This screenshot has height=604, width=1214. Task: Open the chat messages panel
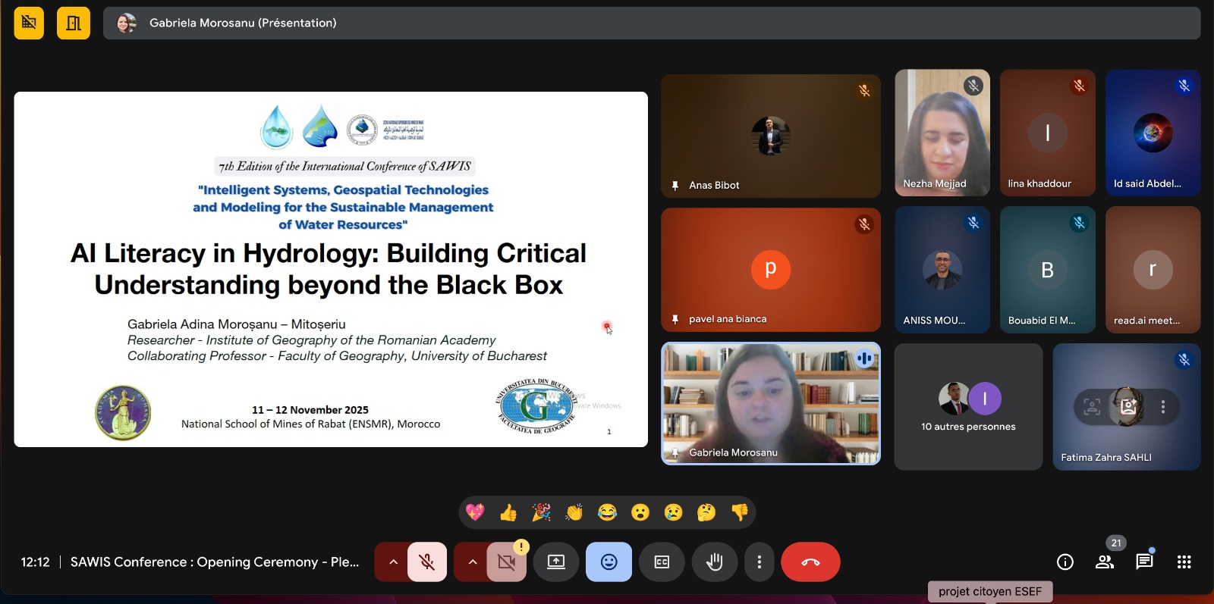(1143, 562)
